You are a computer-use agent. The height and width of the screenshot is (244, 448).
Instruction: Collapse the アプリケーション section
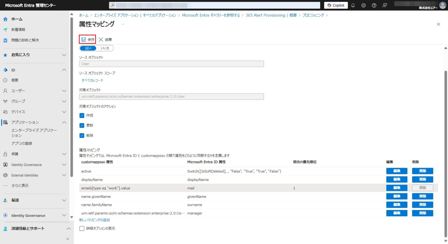click(x=64, y=123)
